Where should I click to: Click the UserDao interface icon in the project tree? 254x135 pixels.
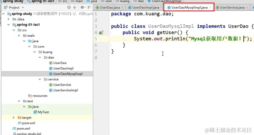[51, 63]
